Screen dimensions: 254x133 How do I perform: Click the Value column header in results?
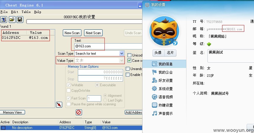point(36,33)
